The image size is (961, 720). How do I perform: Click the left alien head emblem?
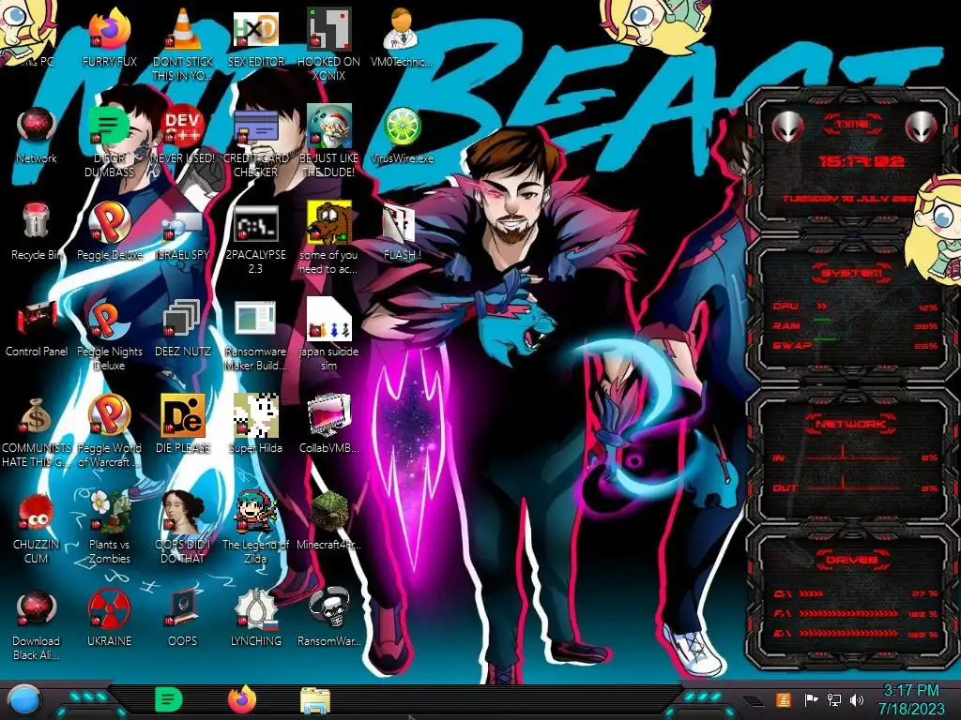[787, 127]
